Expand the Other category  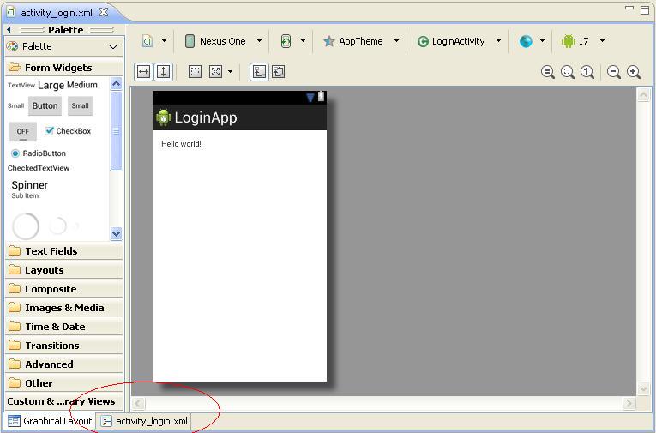click(64, 382)
